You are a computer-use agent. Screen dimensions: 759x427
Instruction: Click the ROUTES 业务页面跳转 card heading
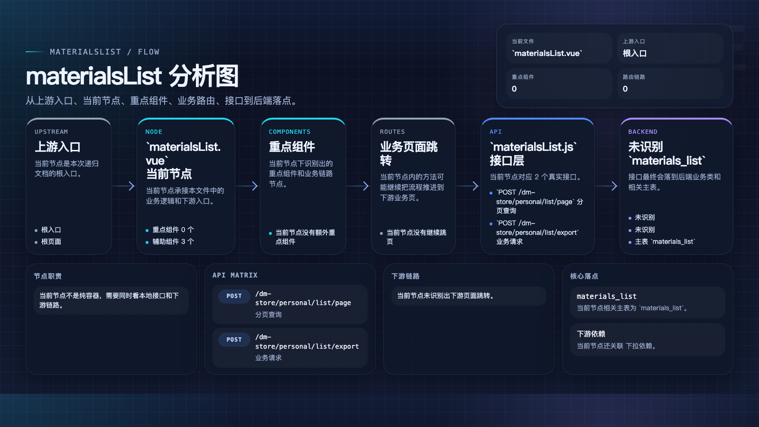[x=409, y=154]
